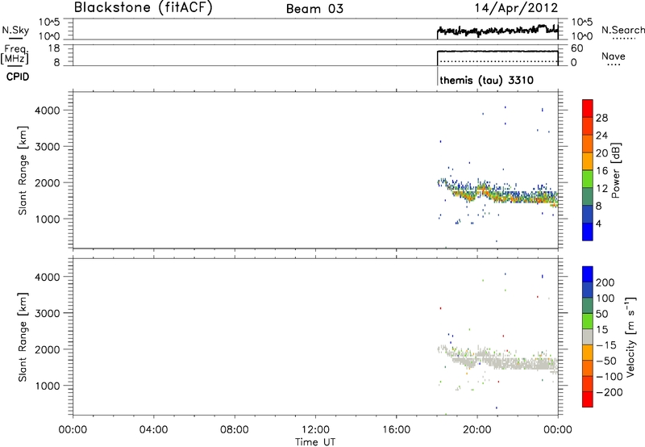Click the 200 value on Velocity colorbar

point(605,282)
